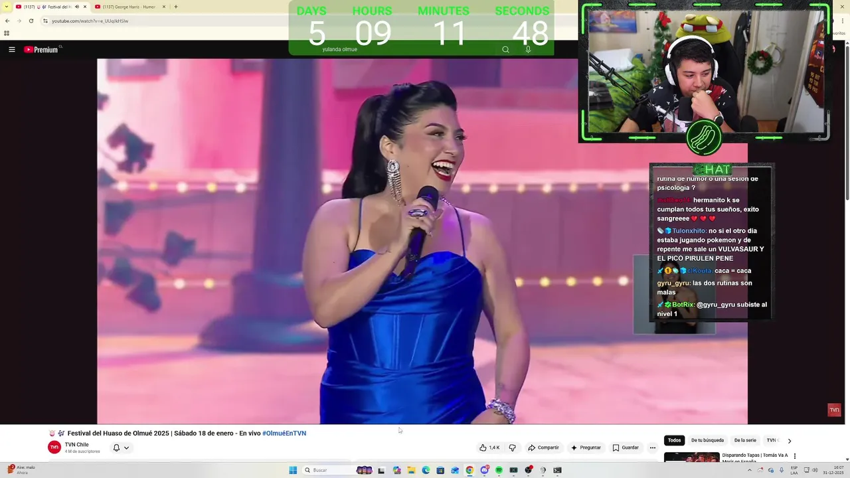Screen dimensions: 850x478
Task: Go forward with the browser forward arrow
Action: 19,21
